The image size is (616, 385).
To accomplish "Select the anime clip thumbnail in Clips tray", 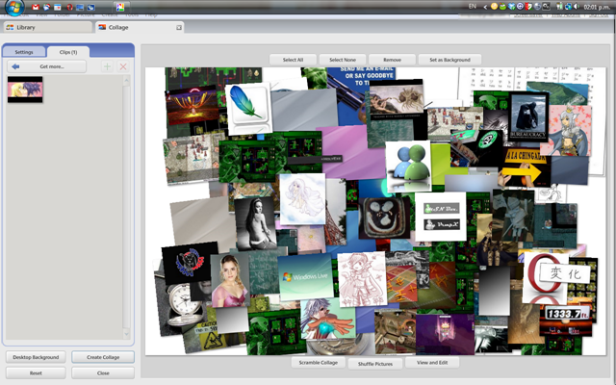I will pyautogui.click(x=25, y=90).
